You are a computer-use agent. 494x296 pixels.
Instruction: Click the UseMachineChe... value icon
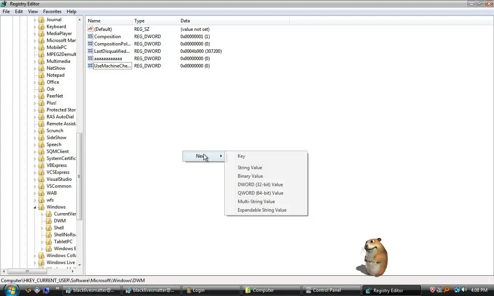[x=90, y=66]
